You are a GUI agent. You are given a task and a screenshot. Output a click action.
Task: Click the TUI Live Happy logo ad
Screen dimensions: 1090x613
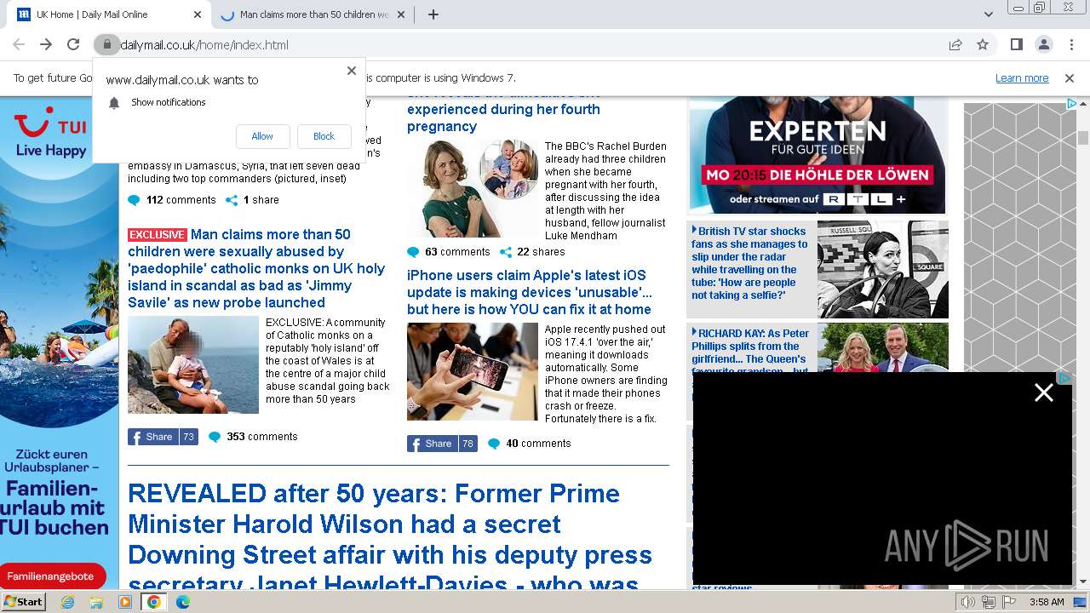click(51, 134)
